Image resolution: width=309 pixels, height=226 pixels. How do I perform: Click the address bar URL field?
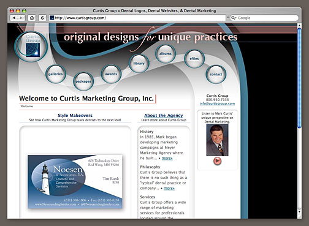137,18
